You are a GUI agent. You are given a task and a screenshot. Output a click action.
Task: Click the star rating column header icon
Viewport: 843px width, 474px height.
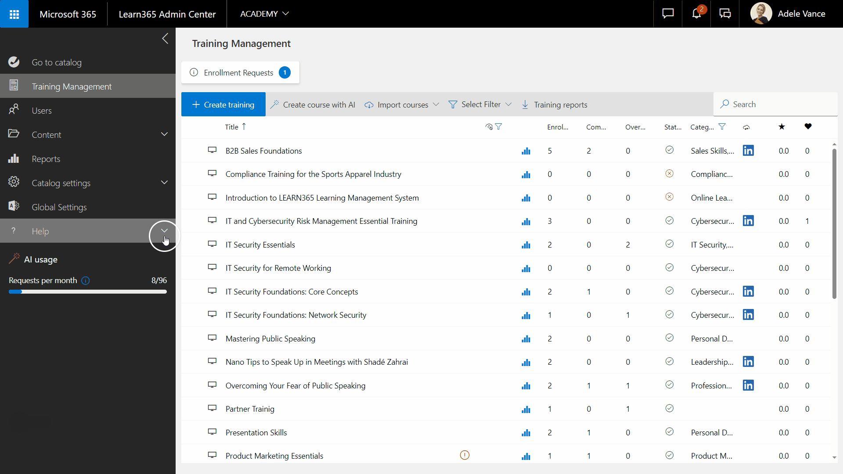coord(782,127)
